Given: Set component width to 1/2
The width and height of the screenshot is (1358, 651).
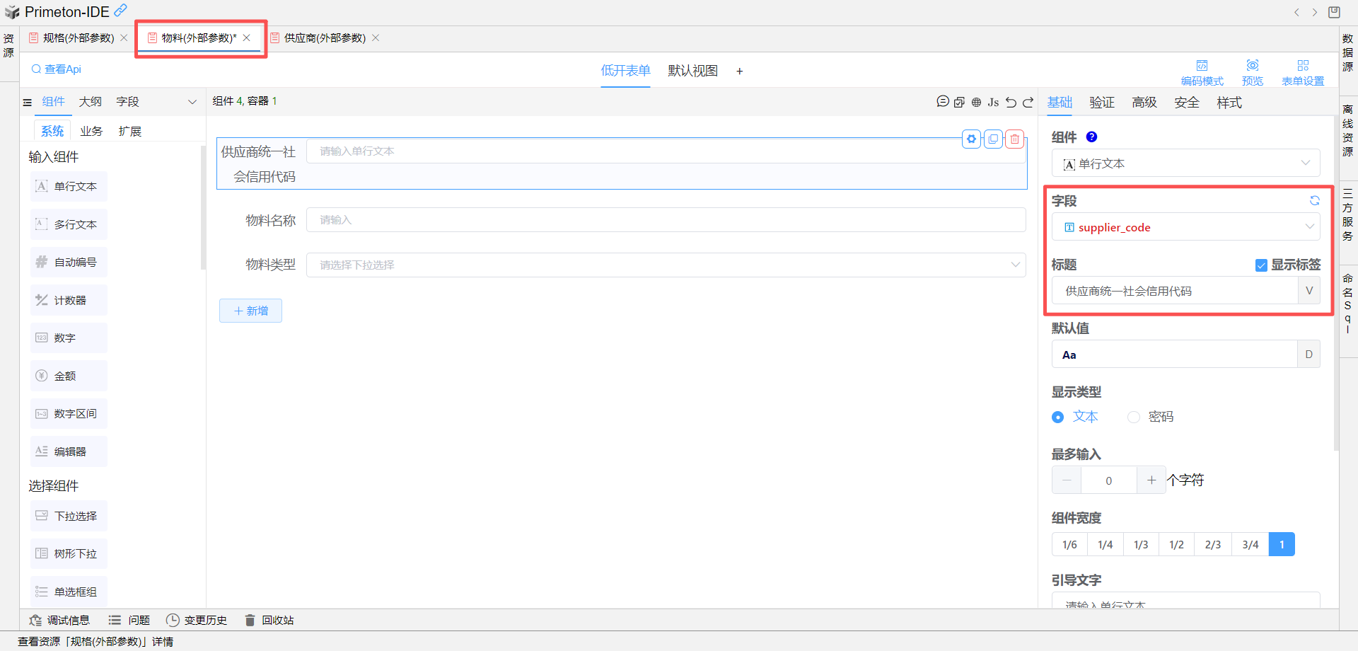Looking at the screenshot, I should click(1176, 545).
